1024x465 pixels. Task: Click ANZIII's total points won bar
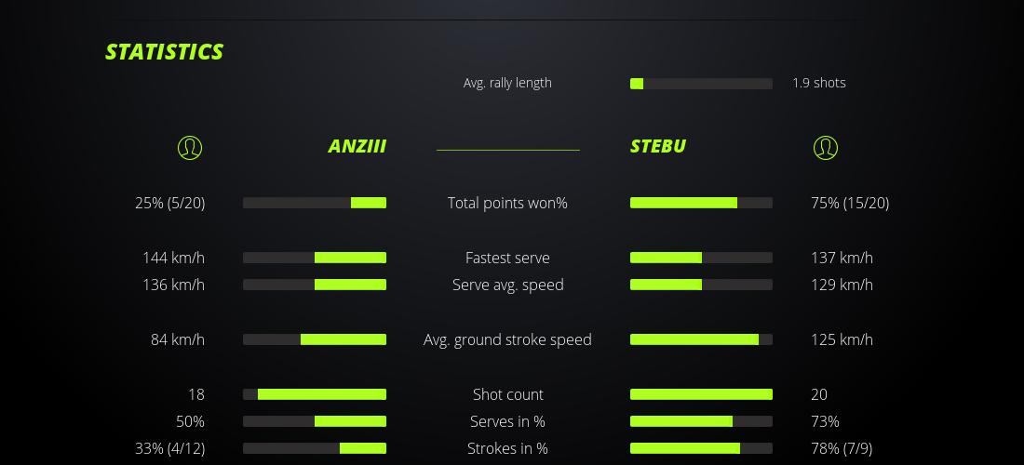(x=315, y=203)
